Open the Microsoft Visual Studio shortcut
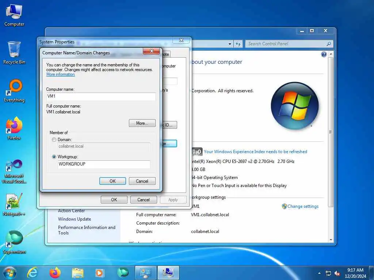This screenshot has height=280, width=374. [14, 171]
